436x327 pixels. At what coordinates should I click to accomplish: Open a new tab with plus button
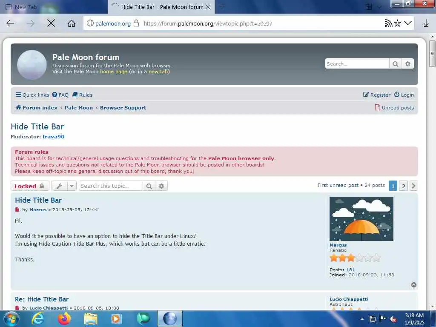pyautogui.click(x=222, y=6)
